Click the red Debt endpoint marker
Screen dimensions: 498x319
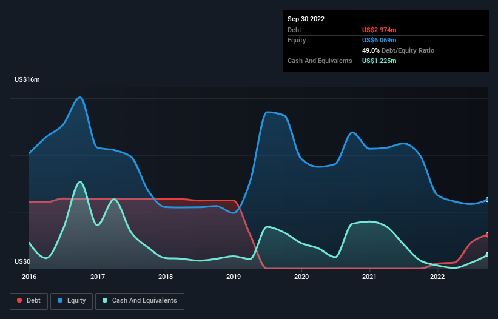coord(488,235)
